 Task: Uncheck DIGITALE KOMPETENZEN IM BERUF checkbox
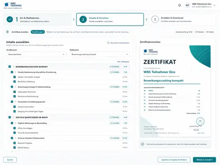[10, 117]
